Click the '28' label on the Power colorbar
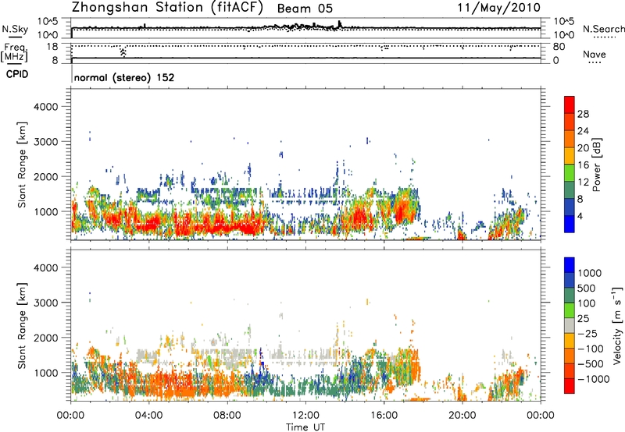 point(583,114)
